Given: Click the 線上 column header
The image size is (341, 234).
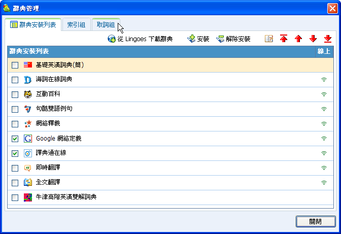Looking at the screenshot, I should coord(324,51).
